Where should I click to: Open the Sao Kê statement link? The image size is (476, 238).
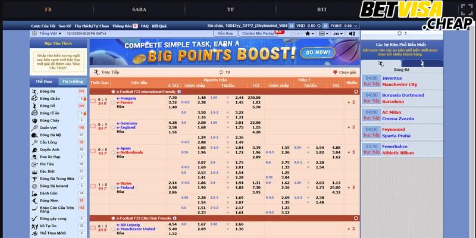point(65,26)
